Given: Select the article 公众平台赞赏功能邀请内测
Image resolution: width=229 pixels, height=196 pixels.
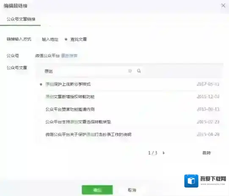Looking at the screenshot, I should pyautogui.click(x=70, y=109).
